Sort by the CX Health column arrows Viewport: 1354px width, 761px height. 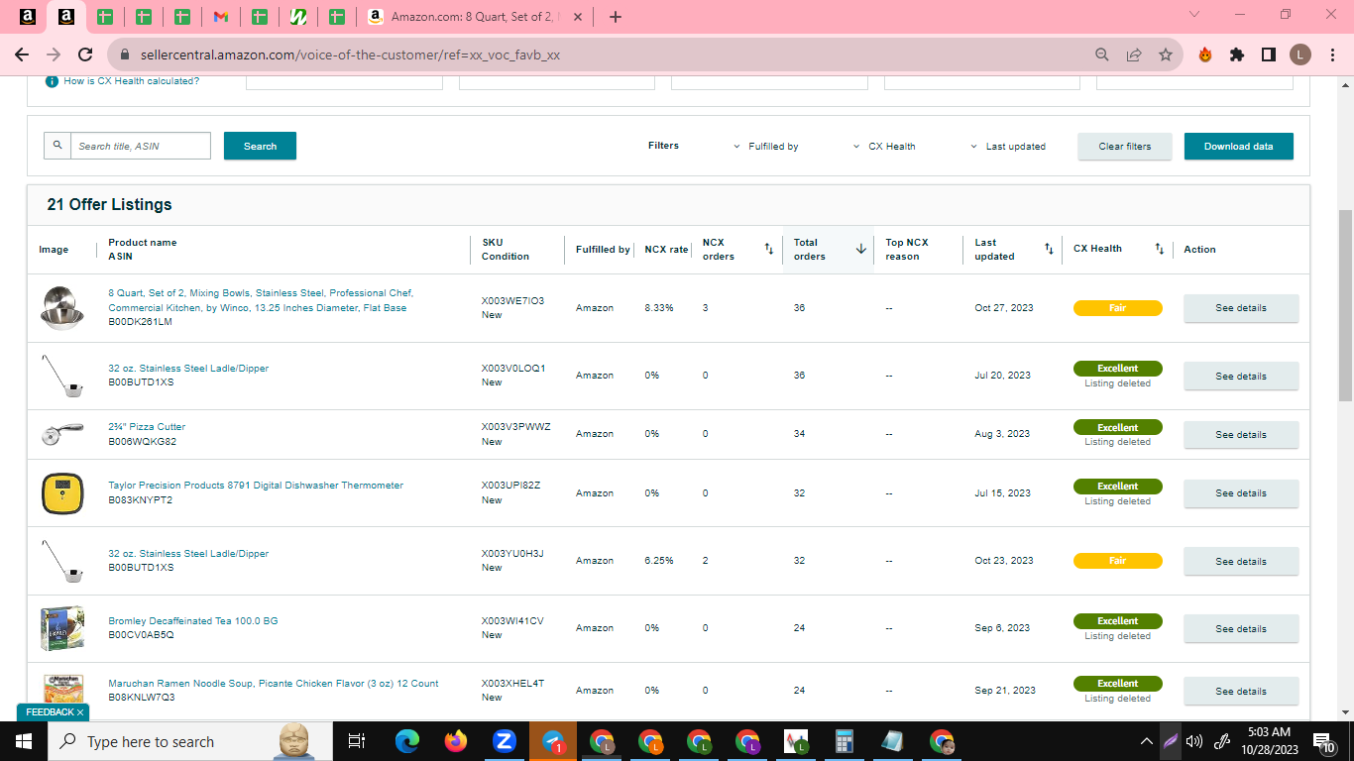coord(1160,249)
